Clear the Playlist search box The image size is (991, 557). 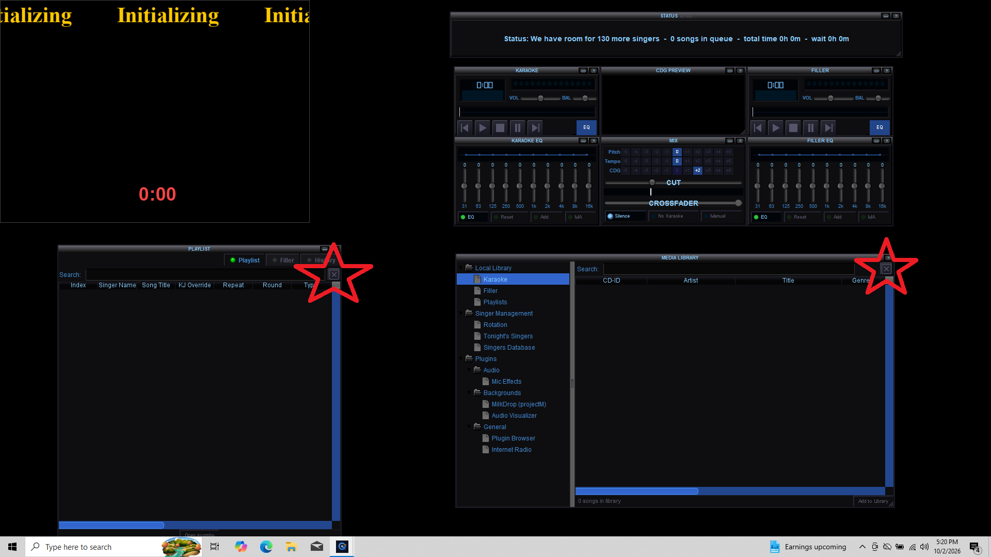(334, 275)
